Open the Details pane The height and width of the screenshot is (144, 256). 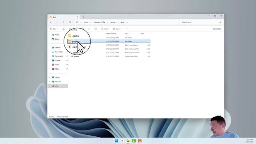point(217,29)
